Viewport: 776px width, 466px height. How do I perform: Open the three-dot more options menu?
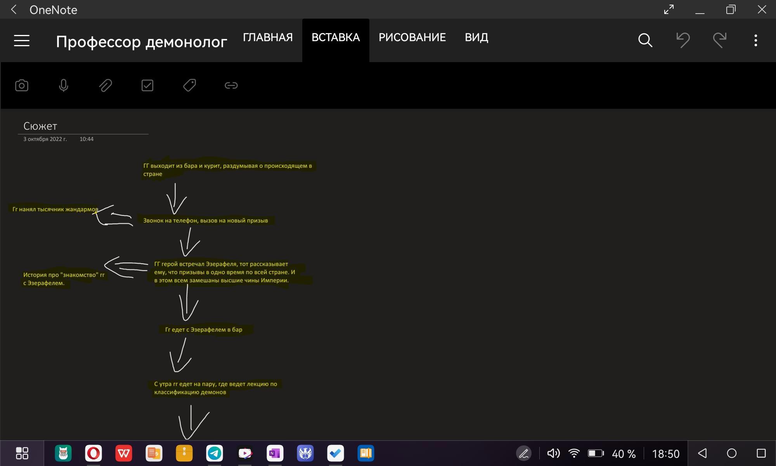pos(755,40)
